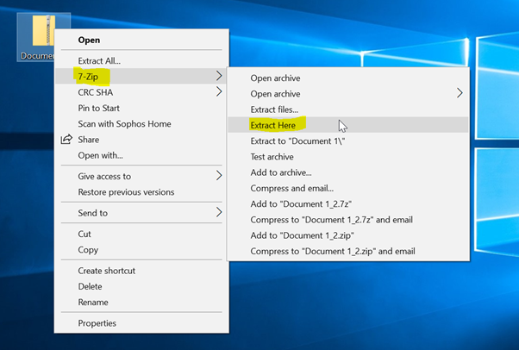Select Compress and email... entry
519x350 pixels.
(291, 188)
